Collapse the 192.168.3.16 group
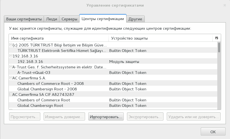This screenshot has width=230, height=139. pos(11,56)
